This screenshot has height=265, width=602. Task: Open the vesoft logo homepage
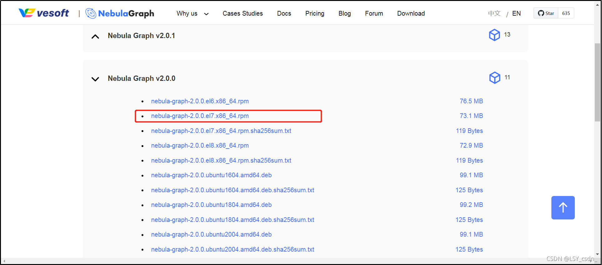pyautogui.click(x=44, y=13)
